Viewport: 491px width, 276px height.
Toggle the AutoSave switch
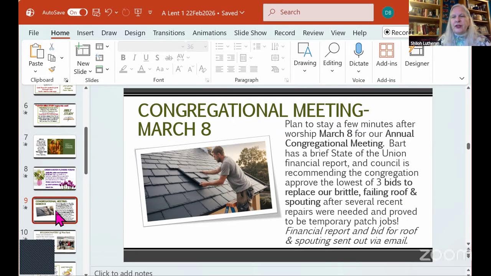point(78,13)
